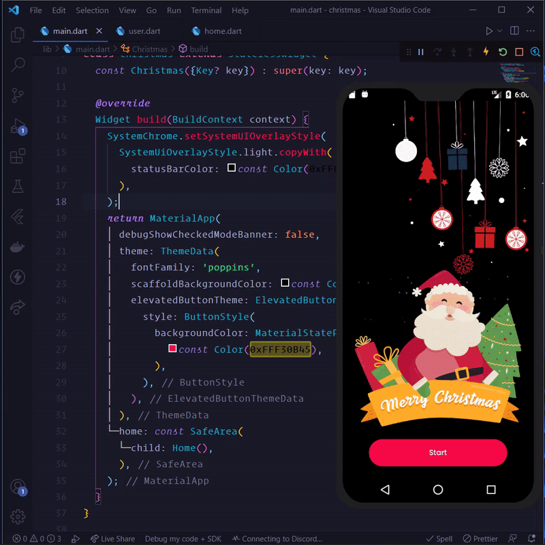Image resolution: width=545 pixels, height=545 pixels.
Task: Open the Help menu
Action: click(x=240, y=10)
